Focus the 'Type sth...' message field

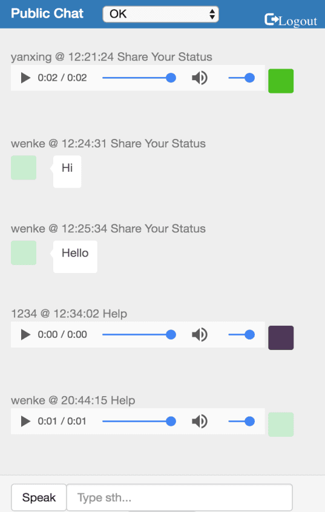pyautogui.click(x=179, y=497)
